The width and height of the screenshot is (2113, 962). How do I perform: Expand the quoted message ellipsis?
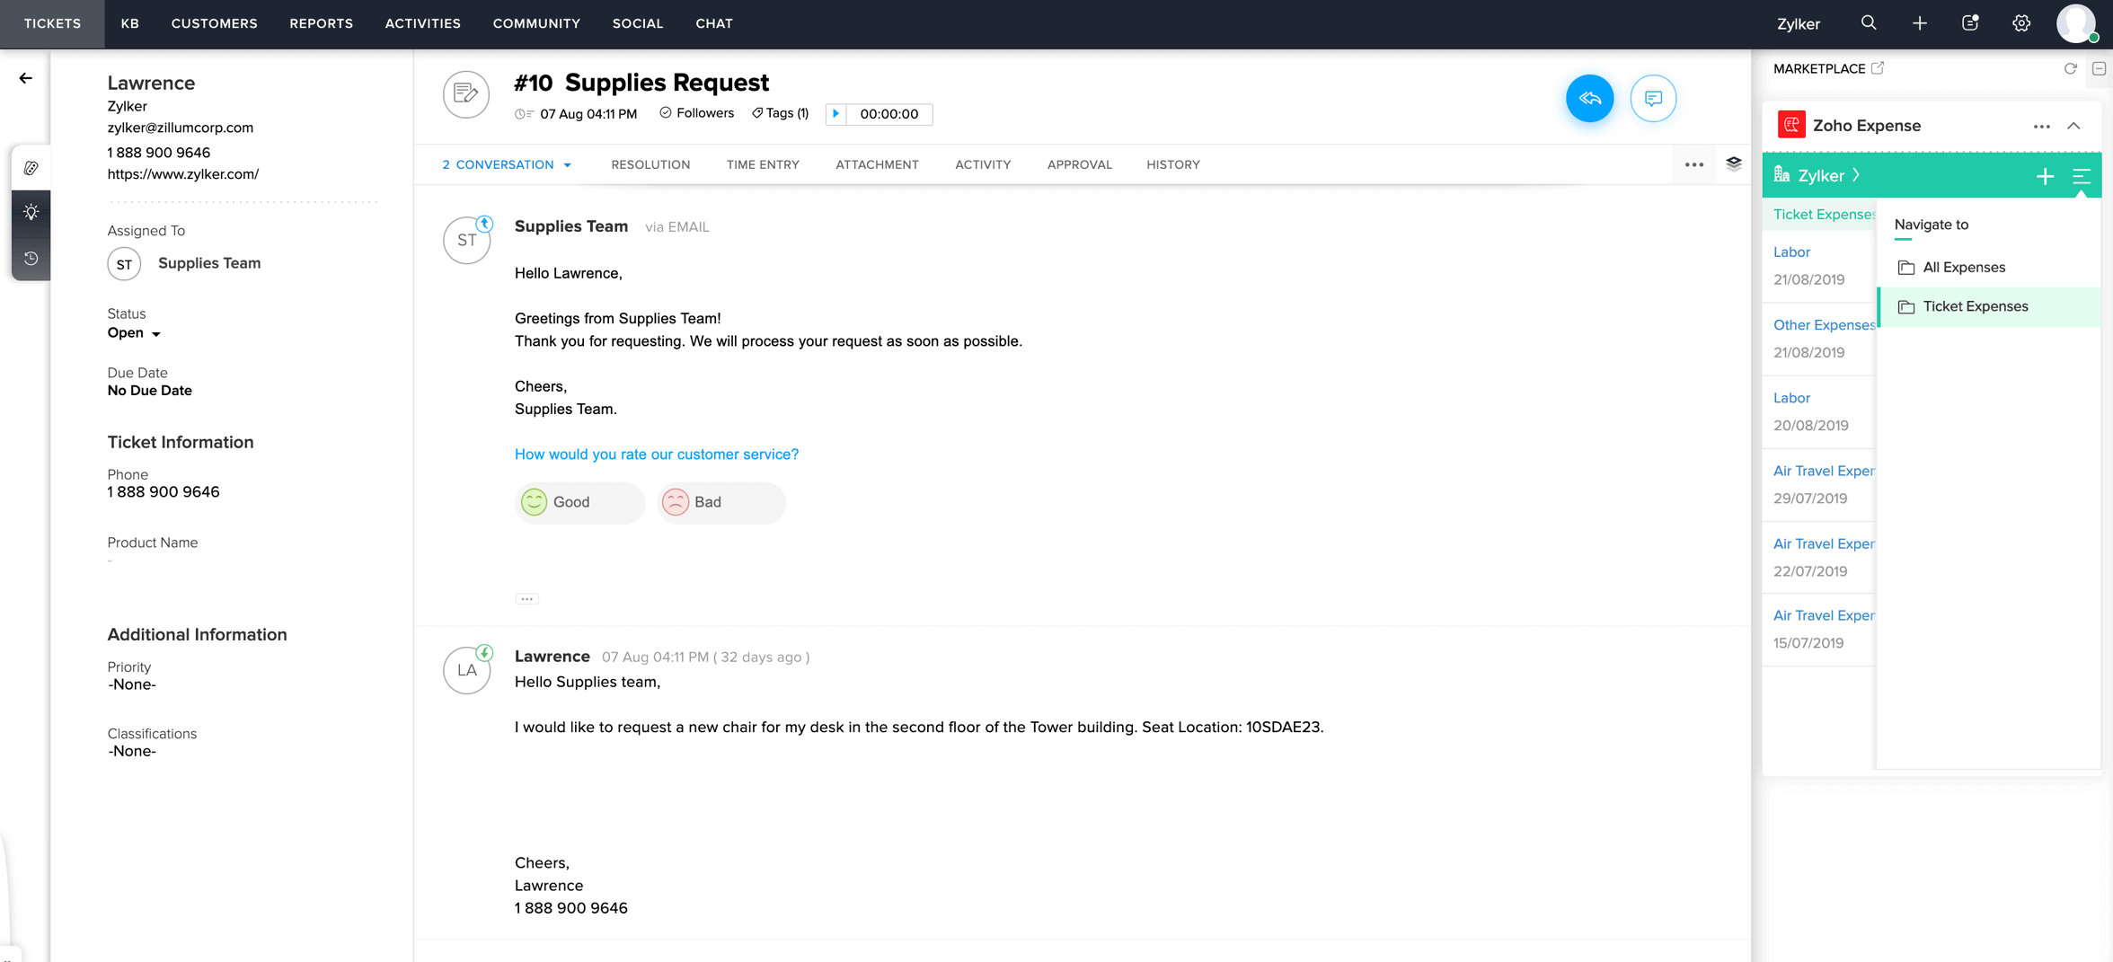(x=526, y=599)
